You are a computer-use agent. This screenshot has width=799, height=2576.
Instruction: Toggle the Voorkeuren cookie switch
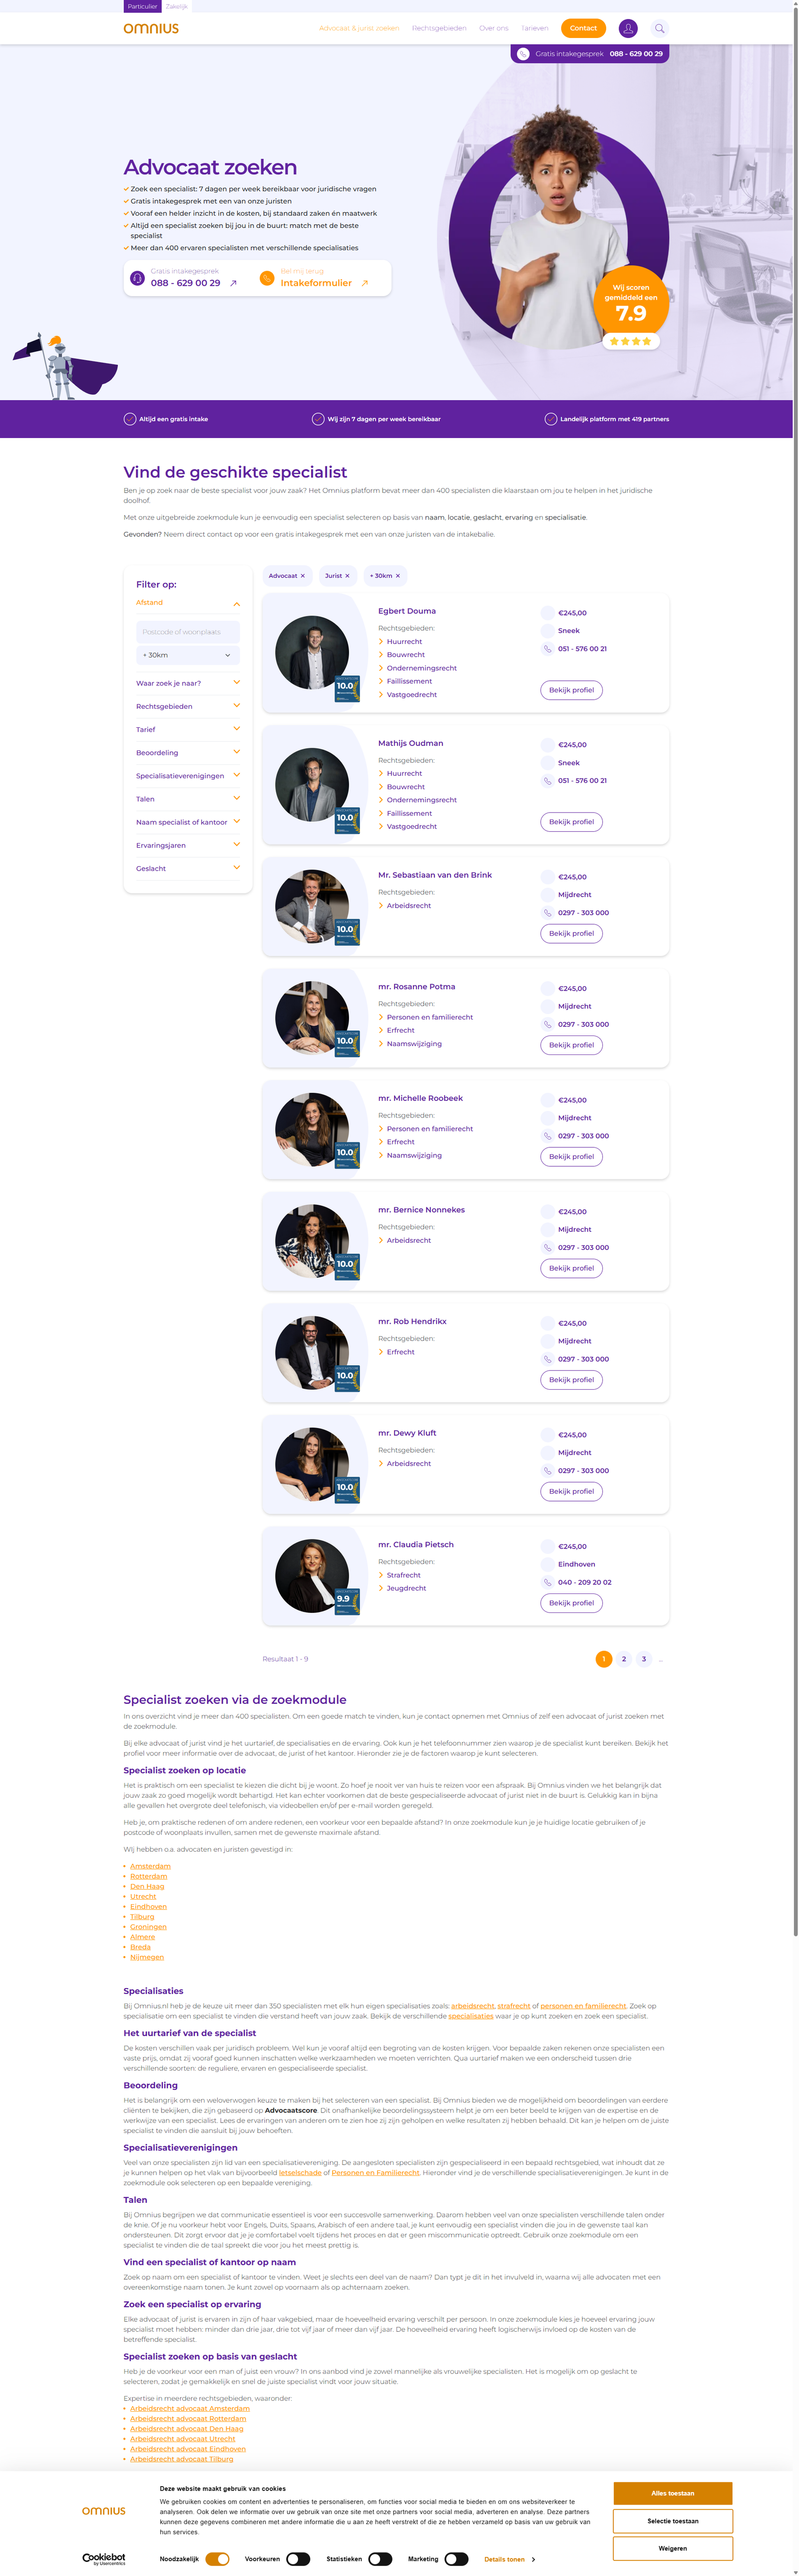pos(298,2559)
